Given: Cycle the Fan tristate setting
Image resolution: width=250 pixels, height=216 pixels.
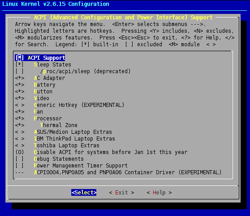Looking at the screenshot, I should coord(20,112).
